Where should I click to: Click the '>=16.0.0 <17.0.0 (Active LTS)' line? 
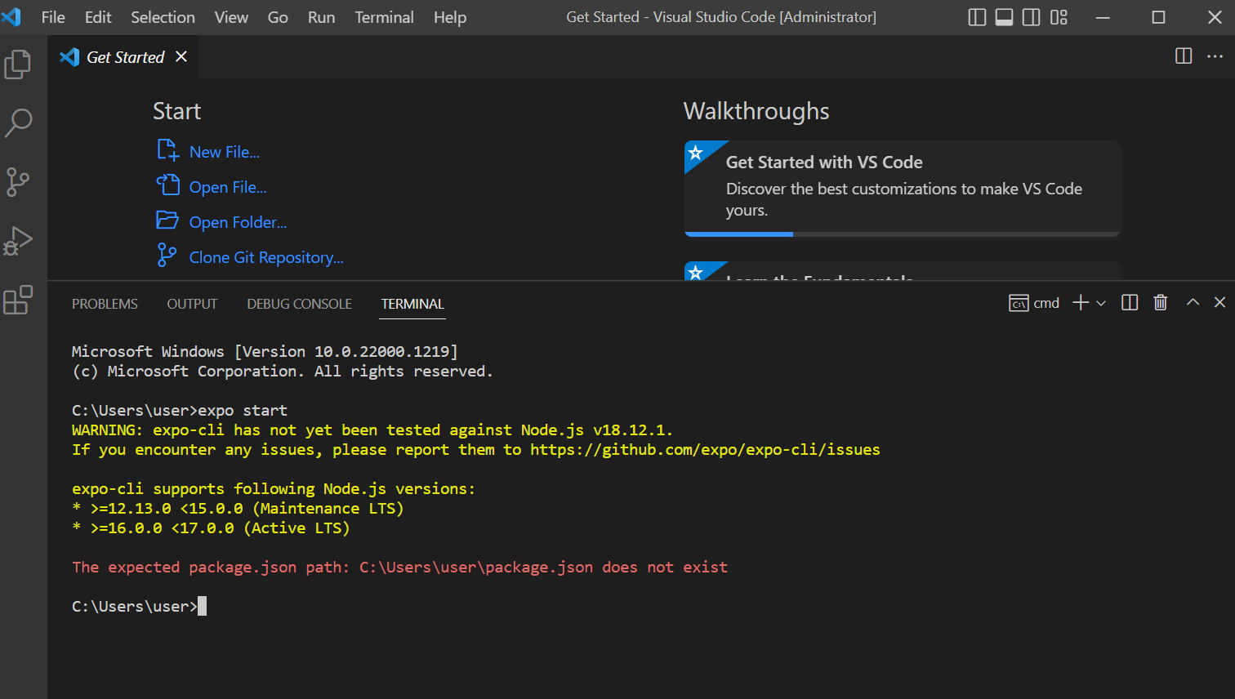pos(211,528)
